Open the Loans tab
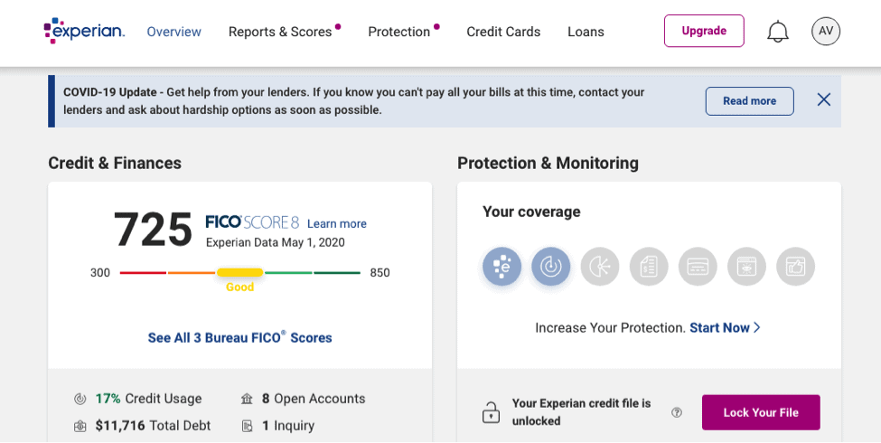 click(586, 32)
